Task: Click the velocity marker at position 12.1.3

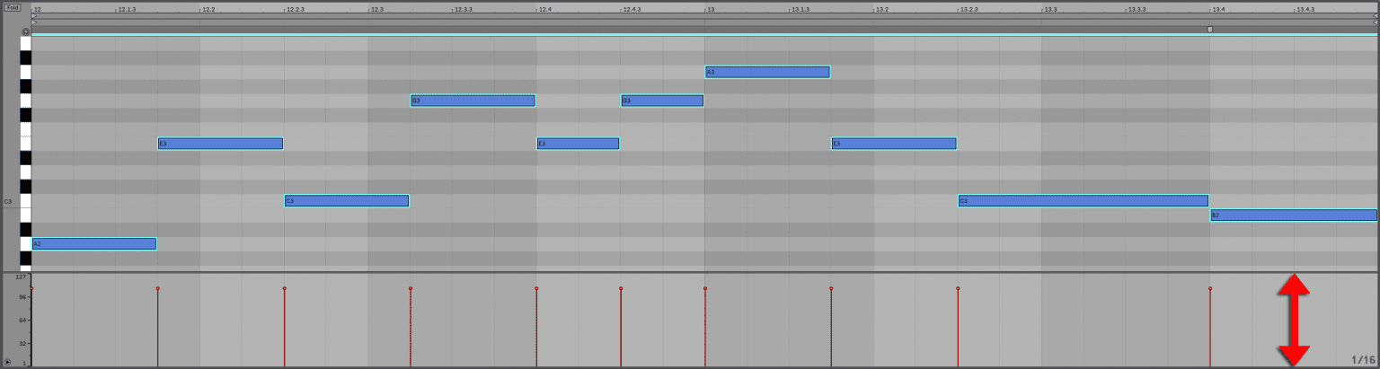Action: pos(158,288)
